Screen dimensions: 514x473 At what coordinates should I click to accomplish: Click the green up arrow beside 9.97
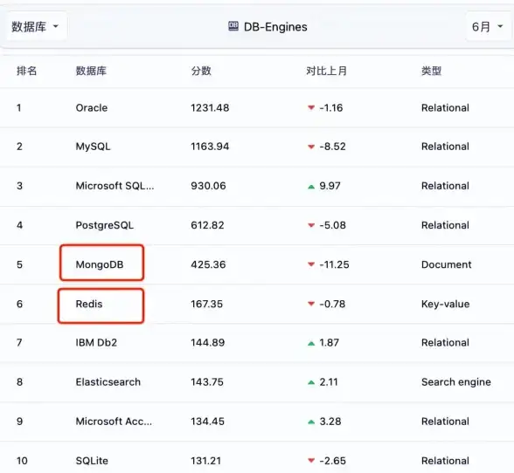(311, 187)
